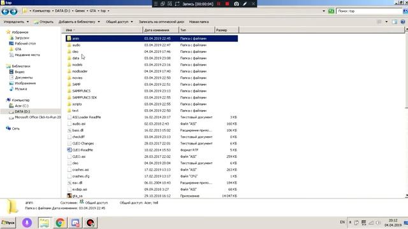This screenshot has height=229, width=408.
Task: Stop the screen recording
Action: click(x=227, y=4)
